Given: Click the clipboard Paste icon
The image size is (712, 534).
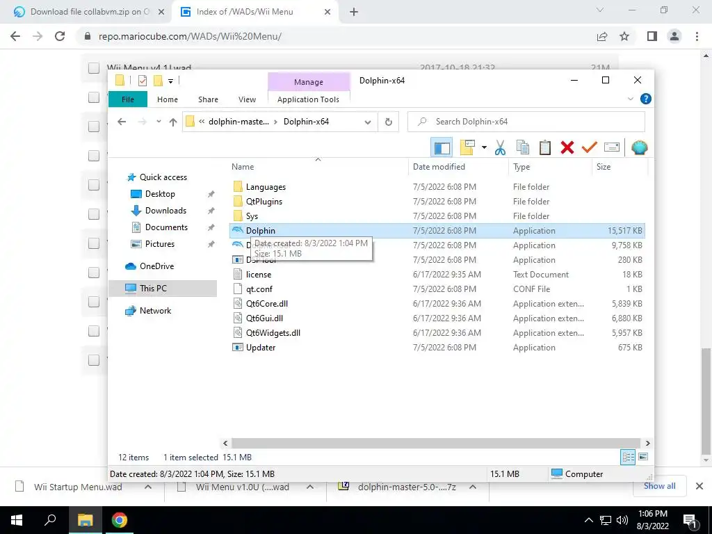Looking at the screenshot, I should [545, 147].
